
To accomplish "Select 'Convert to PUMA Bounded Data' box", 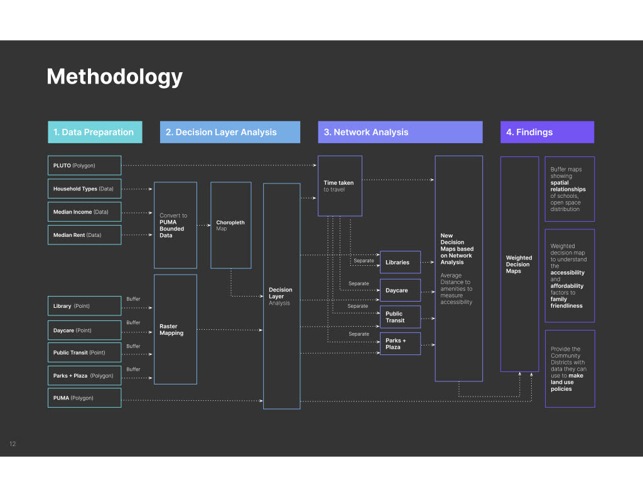I will pos(176,226).
